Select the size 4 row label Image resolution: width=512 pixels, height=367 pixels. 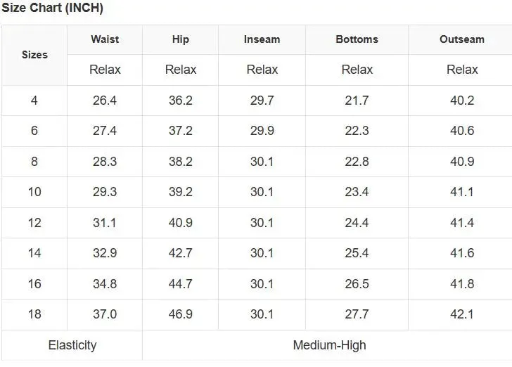click(x=34, y=101)
